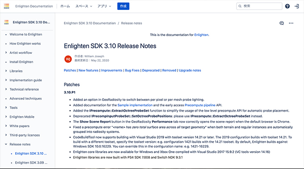The width and height of the screenshot is (304, 169).
Task: Expand the White papers tree node
Action: pyautogui.click(x=6, y=126)
